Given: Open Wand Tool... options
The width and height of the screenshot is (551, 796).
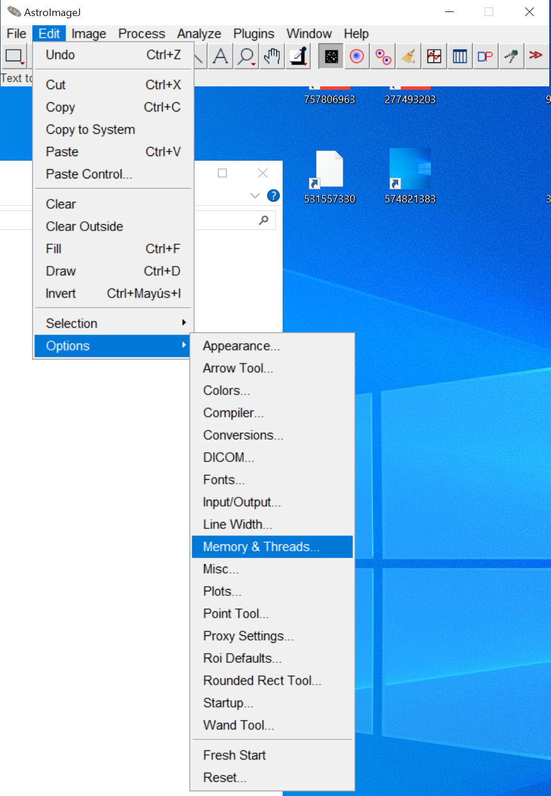Looking at the screenshot, I should (x=272, y=725).
